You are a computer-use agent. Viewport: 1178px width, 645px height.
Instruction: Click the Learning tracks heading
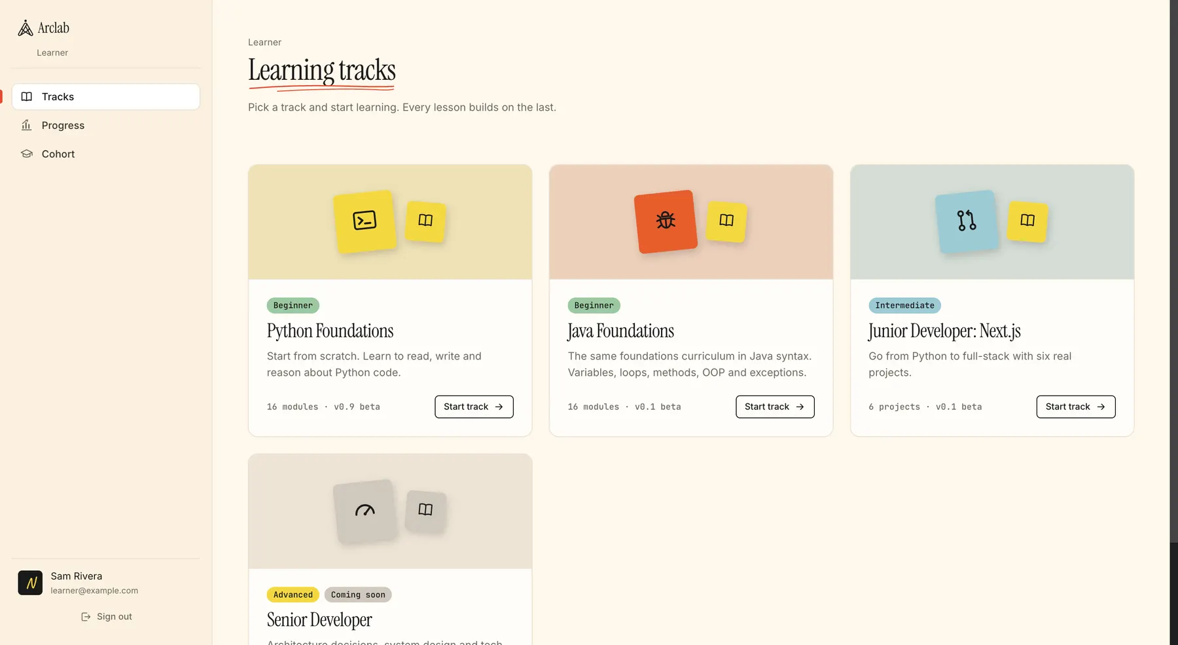pyautogui.click(x=322, y=70)
